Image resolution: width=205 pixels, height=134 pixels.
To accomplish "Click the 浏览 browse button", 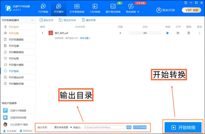I will click(x=129, y=127).
